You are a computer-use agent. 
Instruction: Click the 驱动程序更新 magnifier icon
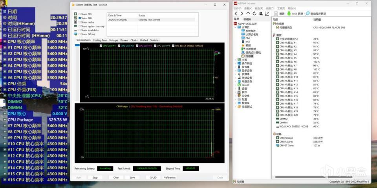307,14
